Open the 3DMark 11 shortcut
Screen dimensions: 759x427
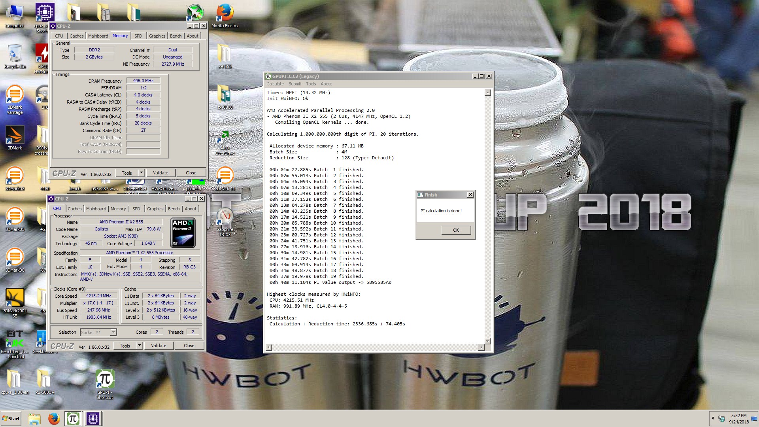[x=225, y=179]
